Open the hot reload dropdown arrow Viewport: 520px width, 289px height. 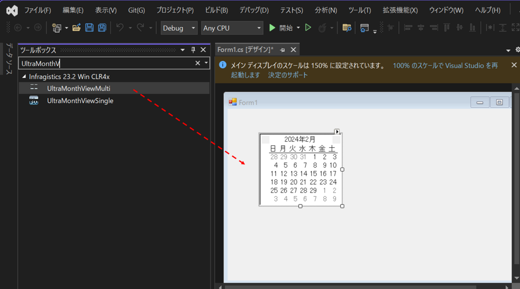pos(332,28)
